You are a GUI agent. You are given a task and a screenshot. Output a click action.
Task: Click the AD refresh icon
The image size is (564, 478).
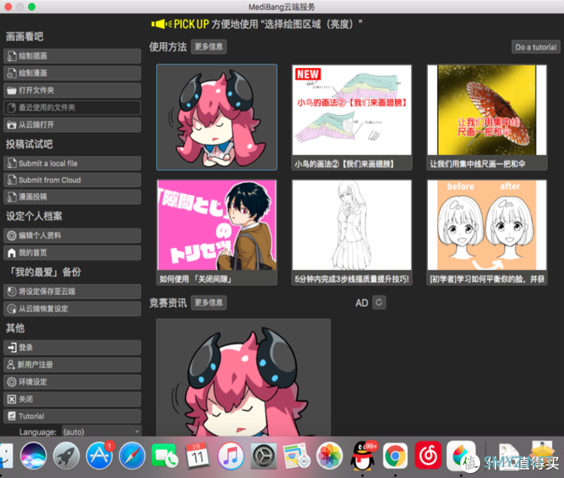[379, 302]
